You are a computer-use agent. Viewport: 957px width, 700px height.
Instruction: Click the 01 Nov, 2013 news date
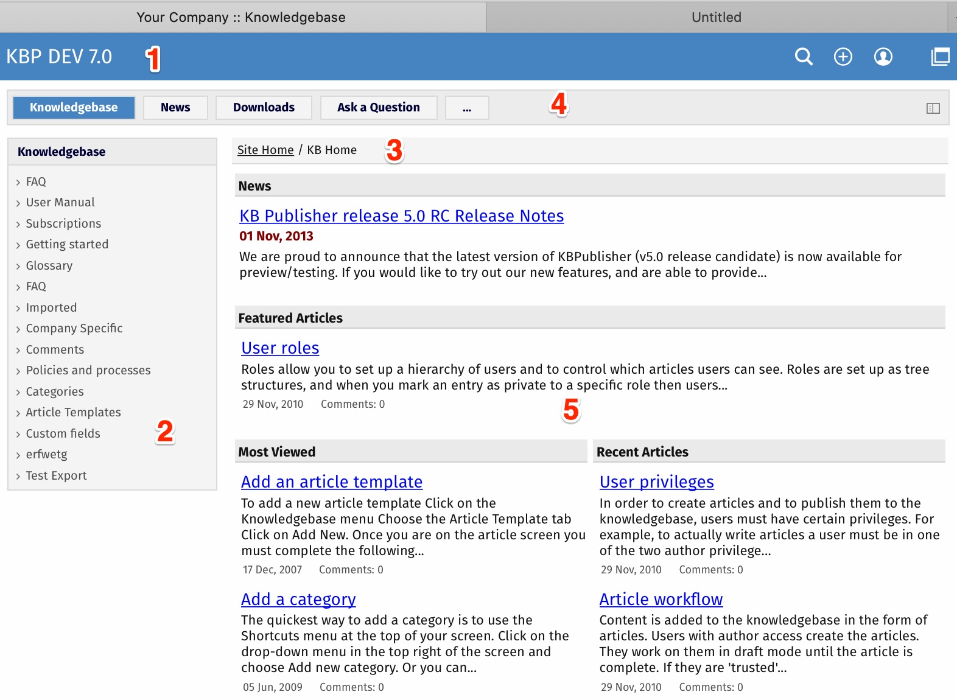276,236
